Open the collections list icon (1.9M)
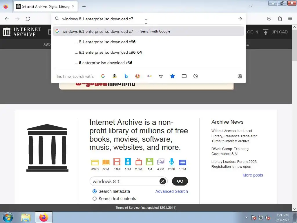This screenshot has height=223, width=297. coord(182,163)
